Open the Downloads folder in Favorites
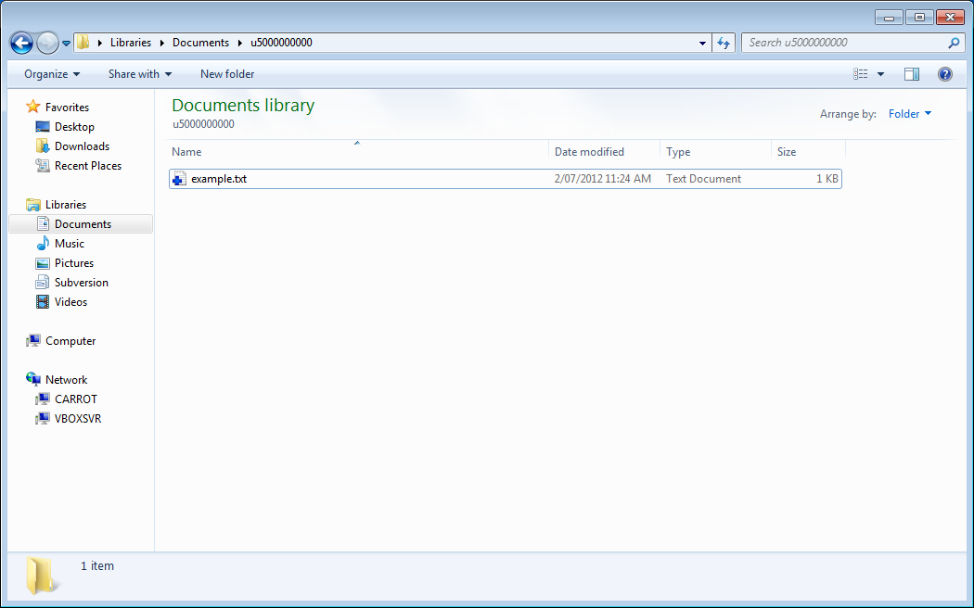The image size is (974, 608). [x=83, y=146]
